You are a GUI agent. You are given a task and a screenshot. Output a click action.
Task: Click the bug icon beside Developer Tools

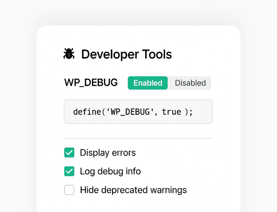click(69, 54)
